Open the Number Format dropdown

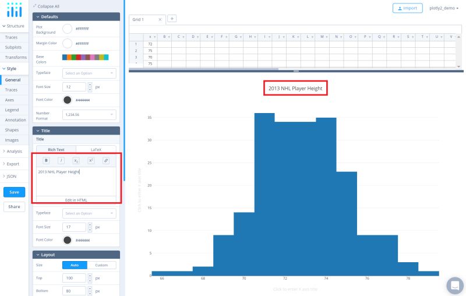89,114
